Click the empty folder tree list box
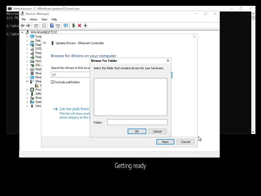261x196 pixels. coord(130,97)
